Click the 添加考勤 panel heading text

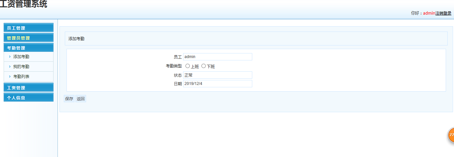click(x=76, y=39)
